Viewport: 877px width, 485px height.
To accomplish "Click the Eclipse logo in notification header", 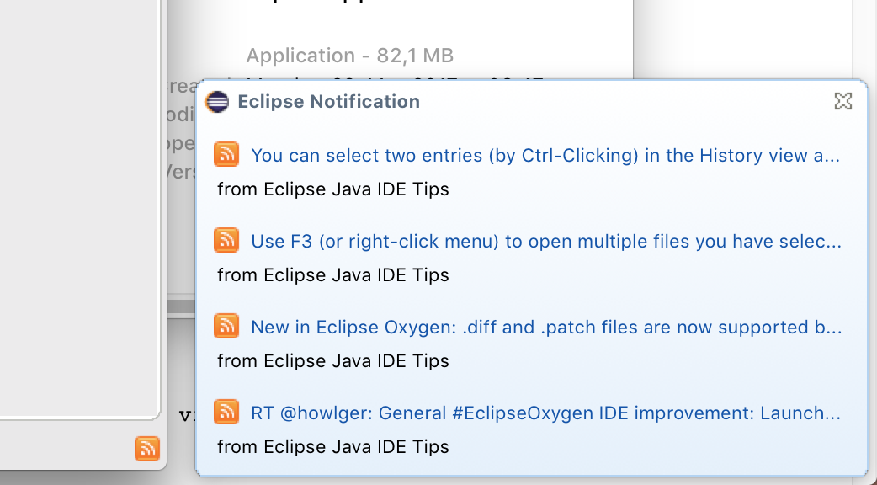I will pos(217,102).
